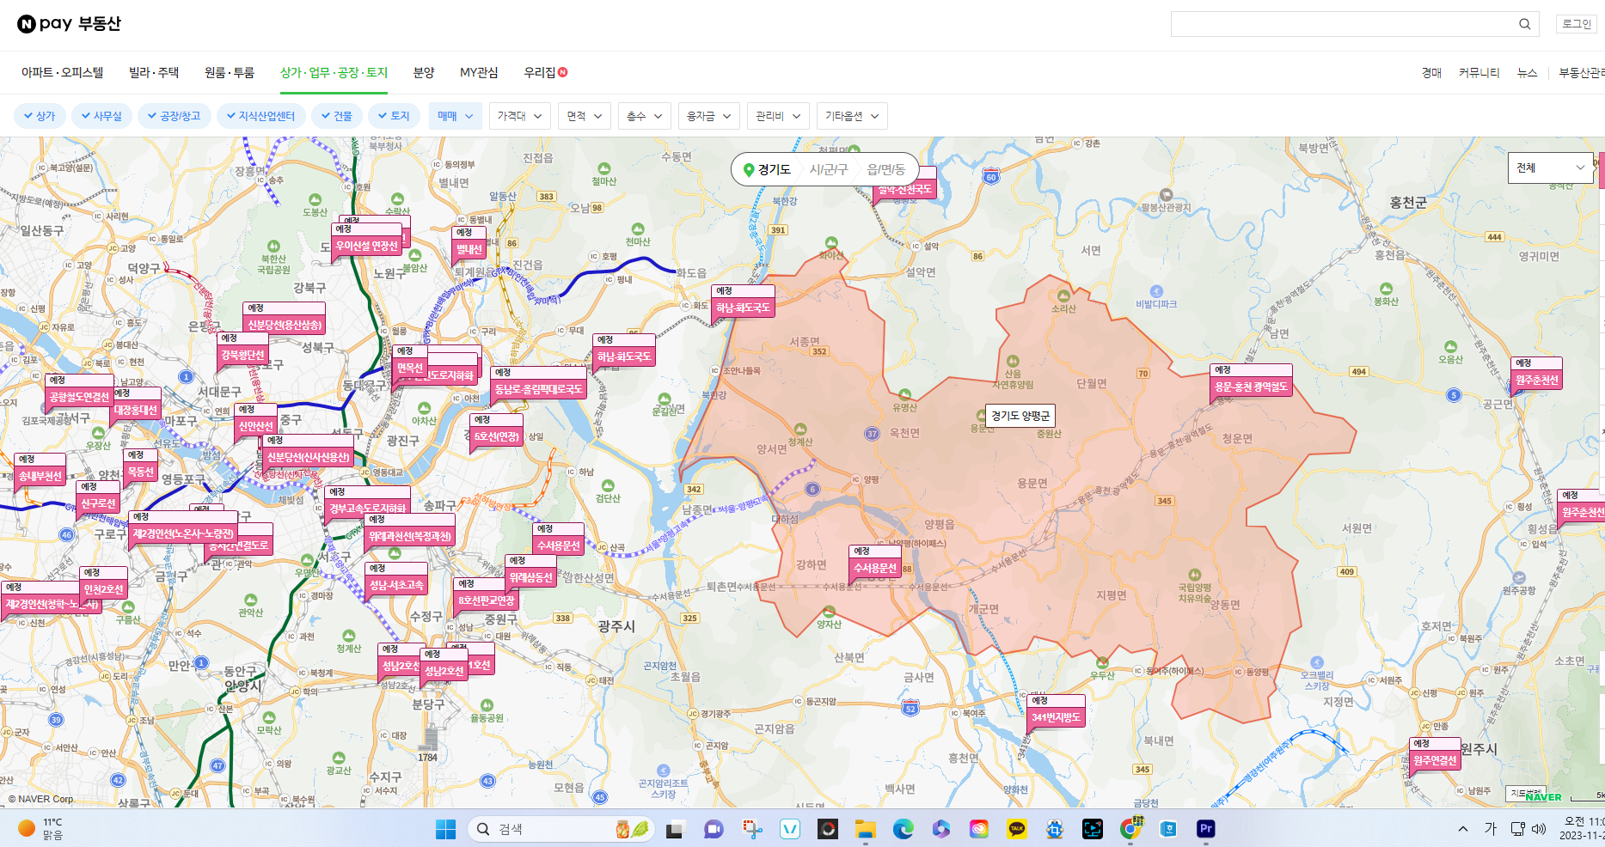Expand the 층수 floor filter
Image resolution: width=1605 pixels, height=847 pixels.
pos(645,116)
